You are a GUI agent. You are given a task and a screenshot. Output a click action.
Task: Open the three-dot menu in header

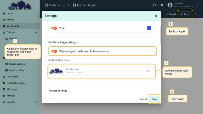click(197, 5)
